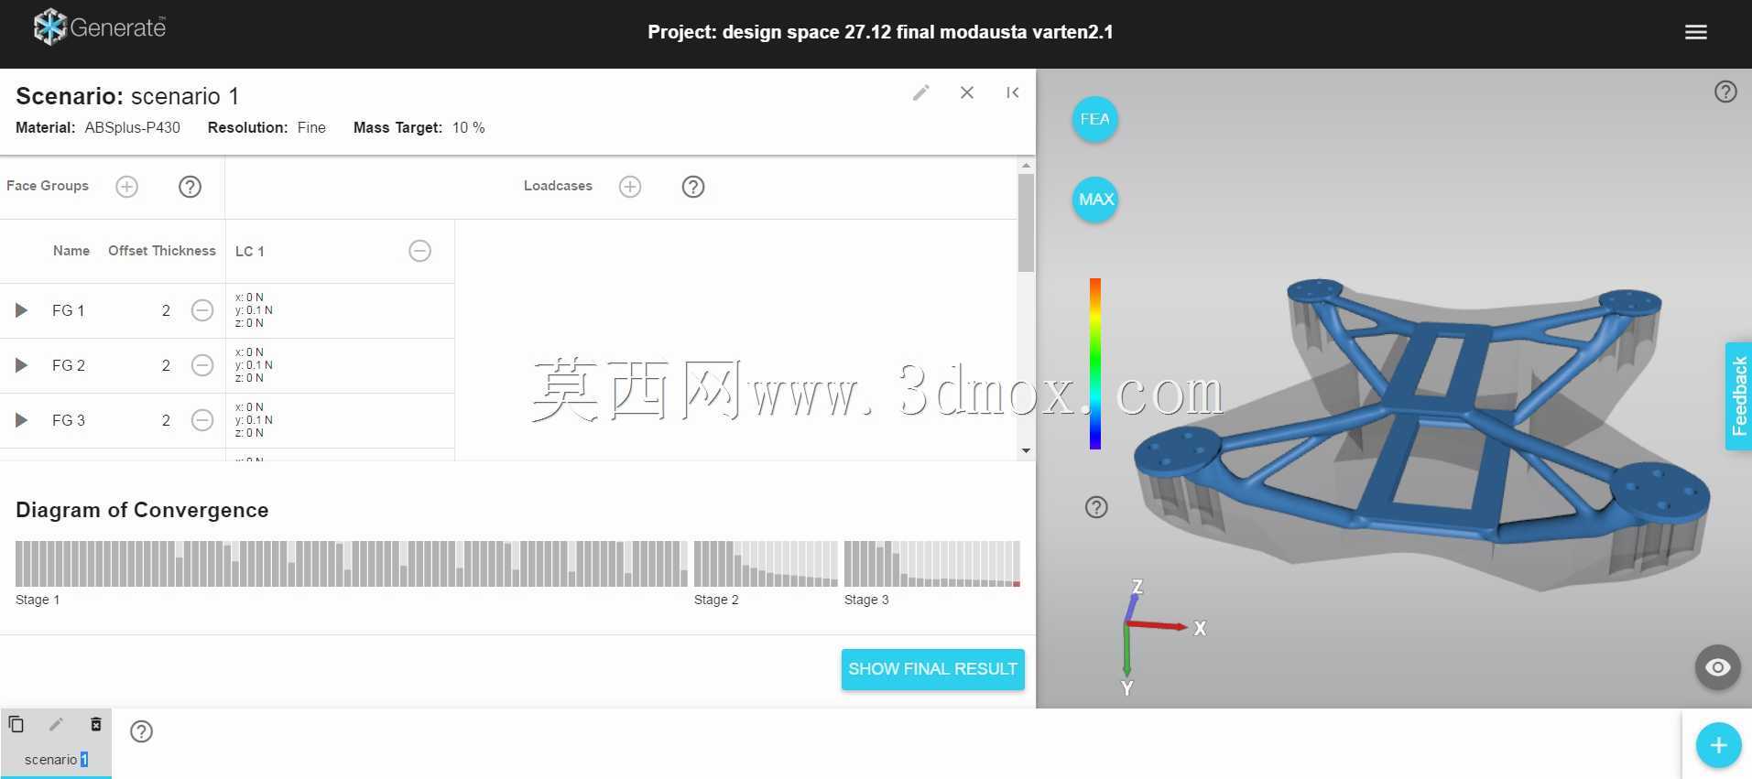The image size is (1752, 779).
Task: Click the Offset Thickness column header
Action: tap(162, 251)
